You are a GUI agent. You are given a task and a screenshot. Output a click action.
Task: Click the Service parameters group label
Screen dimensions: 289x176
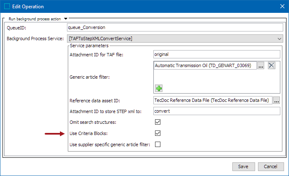pyautogui.click(x=89, y=46)
